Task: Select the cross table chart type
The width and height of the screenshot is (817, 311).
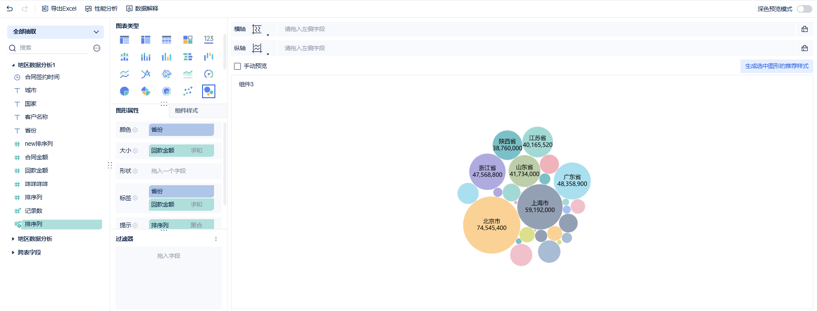Action: pos(146,40)
